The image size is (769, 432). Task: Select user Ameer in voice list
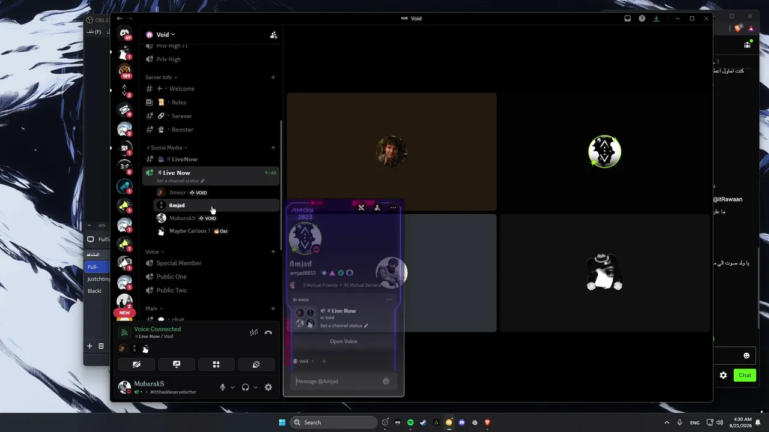pyautogui.click(x=217, y=193)
